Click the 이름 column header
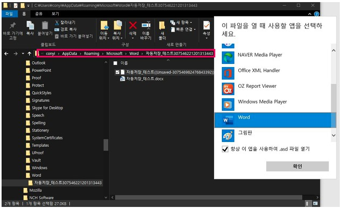Image resolution: width=344 pixels, height=208 pixels. 124,63
